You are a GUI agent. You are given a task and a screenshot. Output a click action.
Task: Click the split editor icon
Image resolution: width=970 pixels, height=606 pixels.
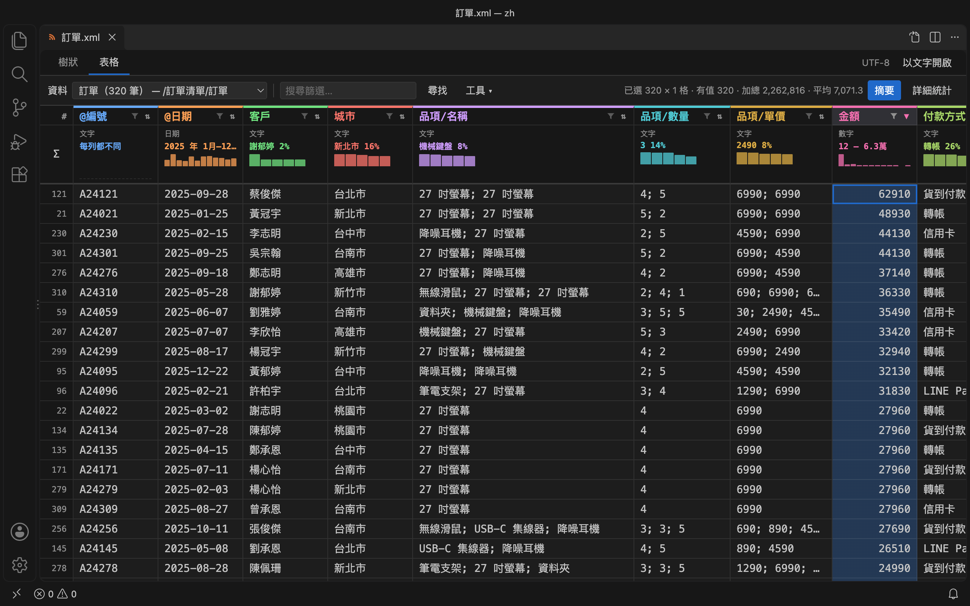point(935,37)
